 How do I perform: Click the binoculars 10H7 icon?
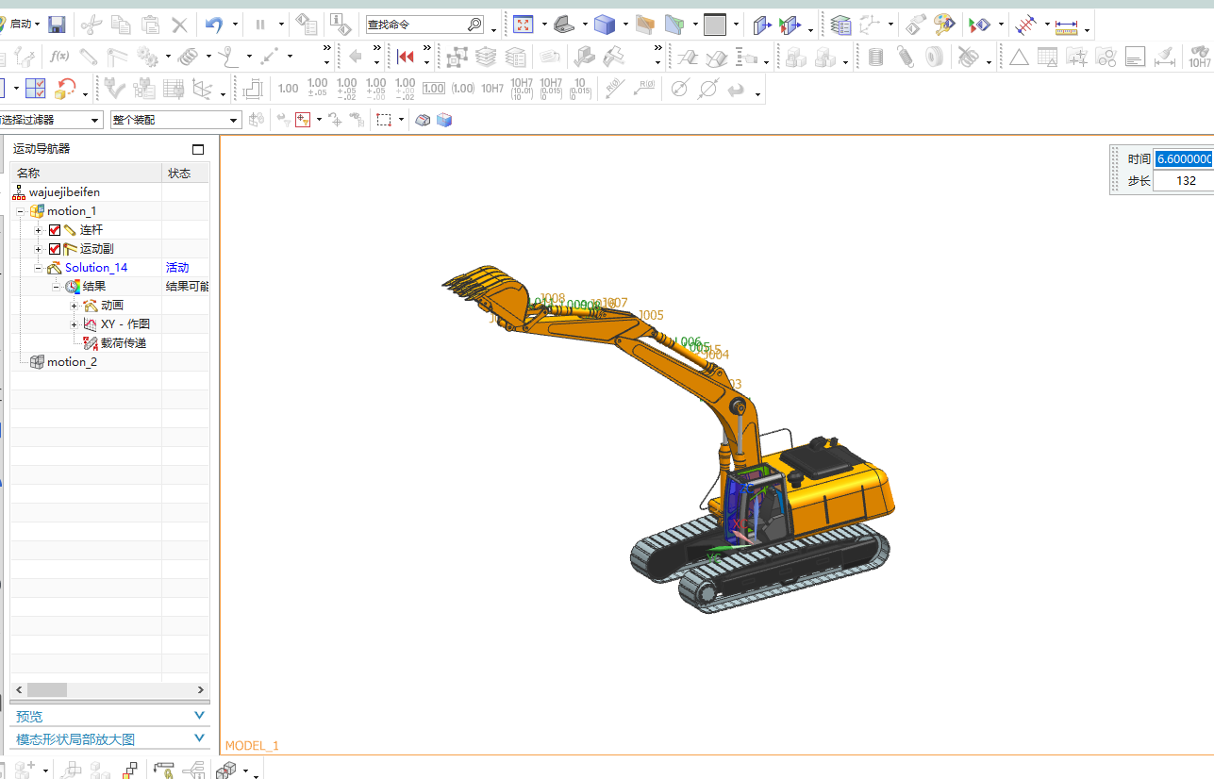tap(1199, 58)
